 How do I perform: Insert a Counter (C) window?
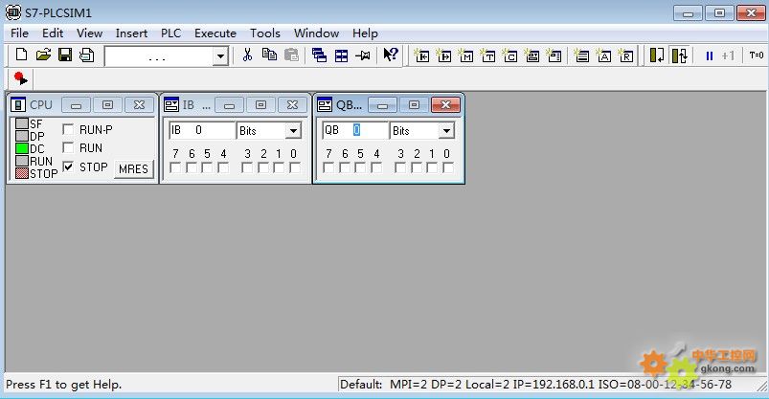pos(510,55)
